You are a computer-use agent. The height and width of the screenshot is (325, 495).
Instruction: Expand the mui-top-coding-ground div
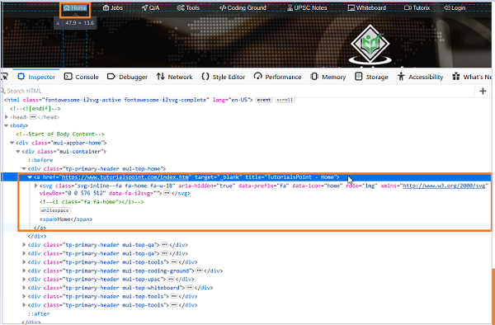pyautogui.click(x=24, y=271)
